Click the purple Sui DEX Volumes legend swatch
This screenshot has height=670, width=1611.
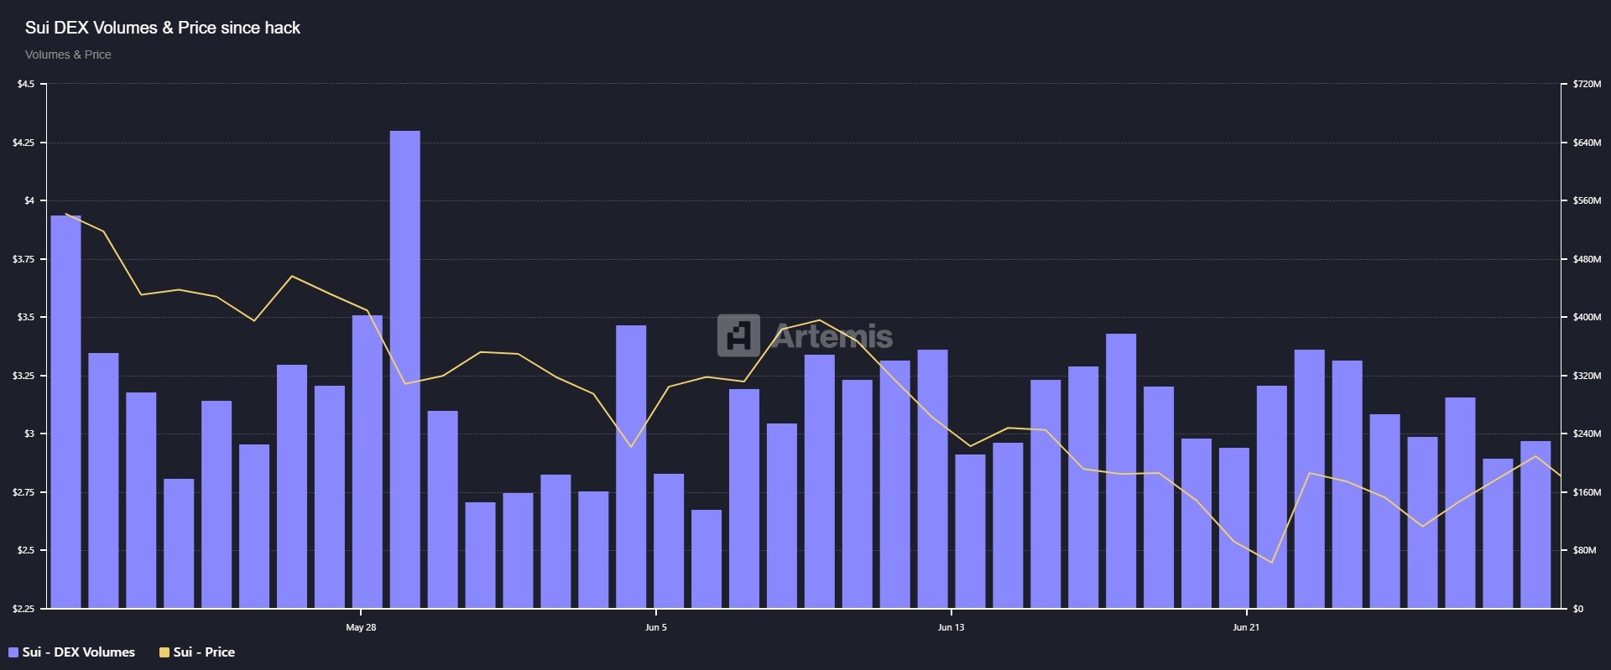tap(13, 652)
